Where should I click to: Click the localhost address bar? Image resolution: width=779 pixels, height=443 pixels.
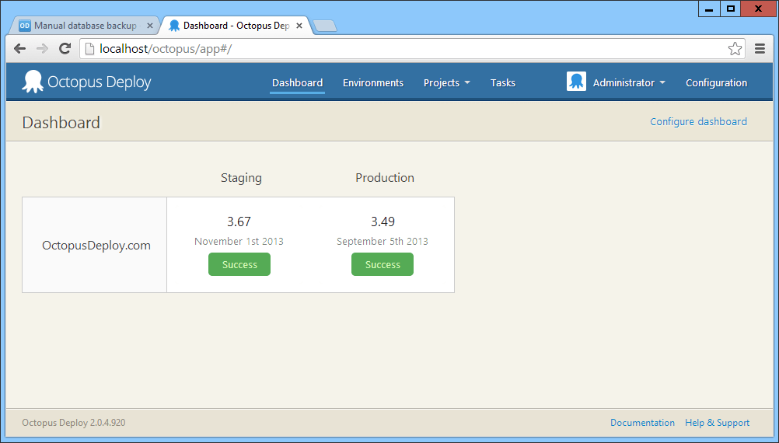[x=404, y=49]
